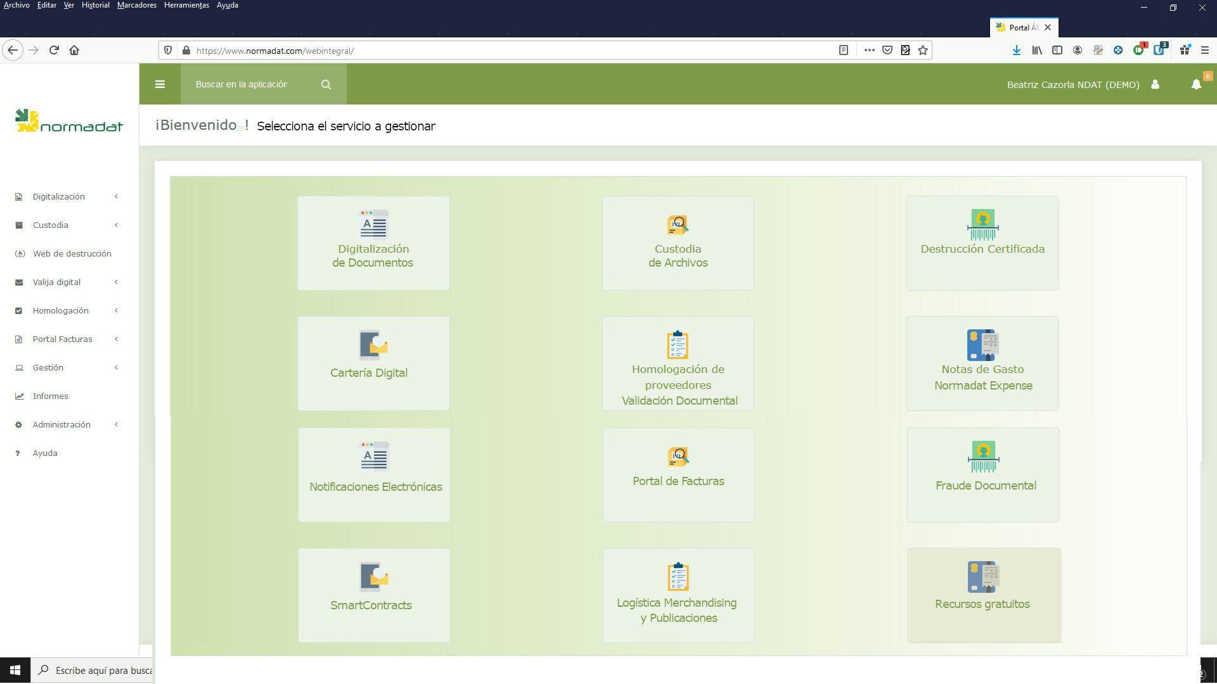Image resolution: width=1217 pixels, height=684 pixels.
Task: Click the Fraude Documental icon
Action: click(x=983, y=456)
